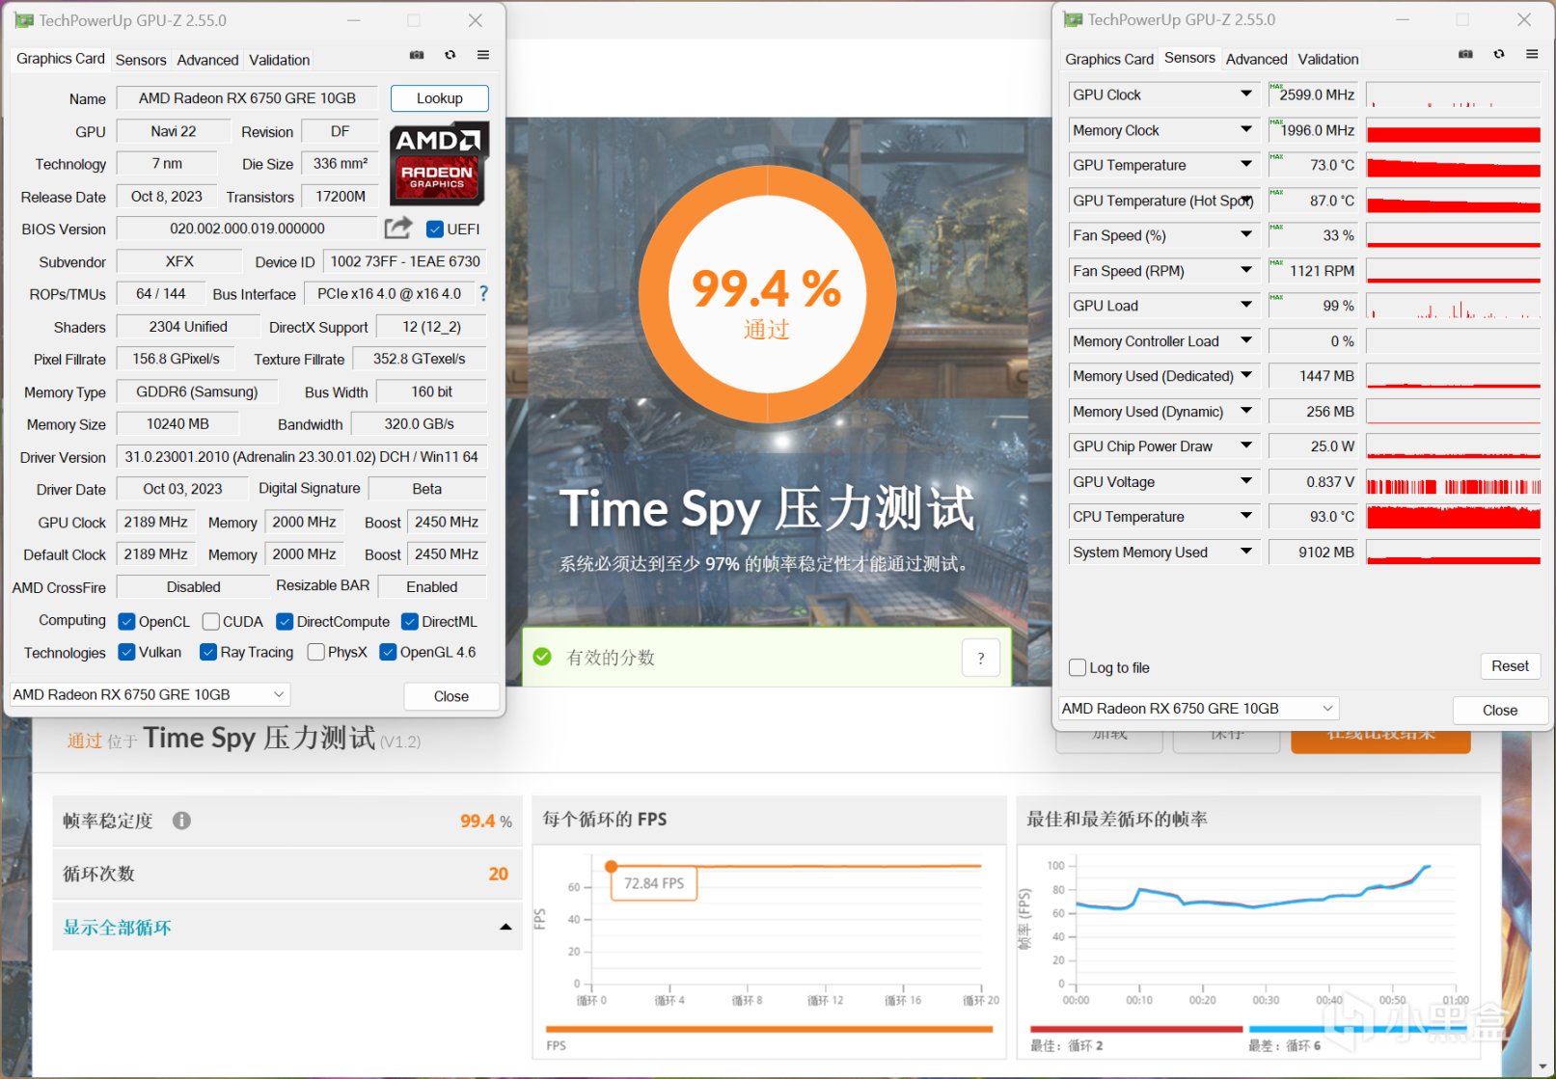
Task: Click the Bus Interface question mark icon
Action: coord(484,293)
